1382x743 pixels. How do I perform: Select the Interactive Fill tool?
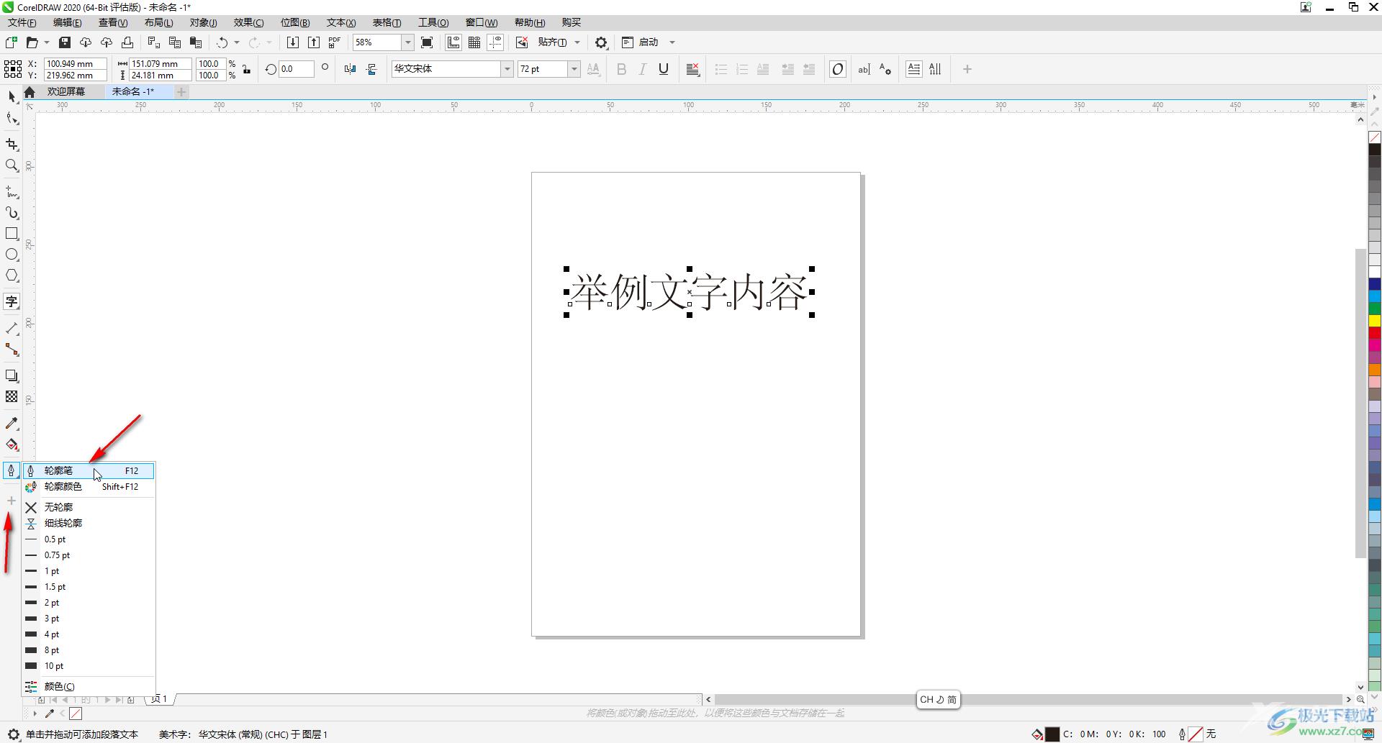[12, 445]
